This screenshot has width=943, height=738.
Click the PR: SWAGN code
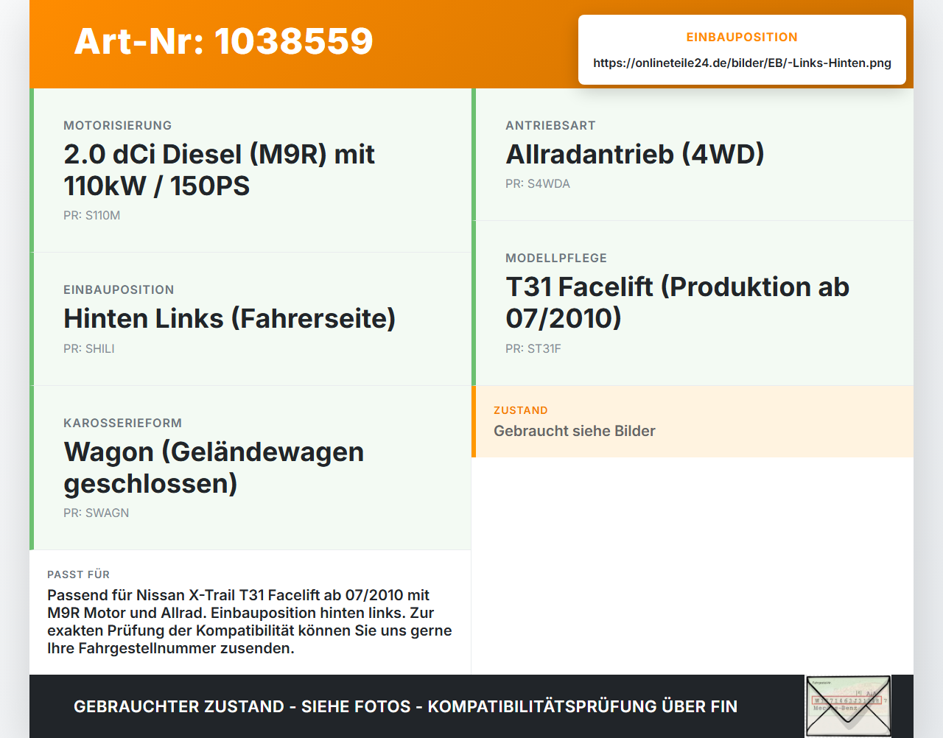click(x=97, y=513)
